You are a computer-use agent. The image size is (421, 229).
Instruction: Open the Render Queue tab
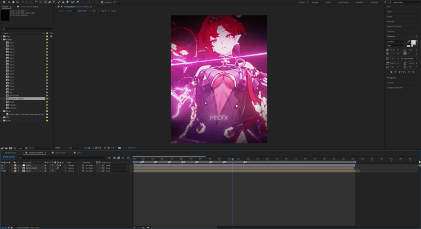(11, 153)
